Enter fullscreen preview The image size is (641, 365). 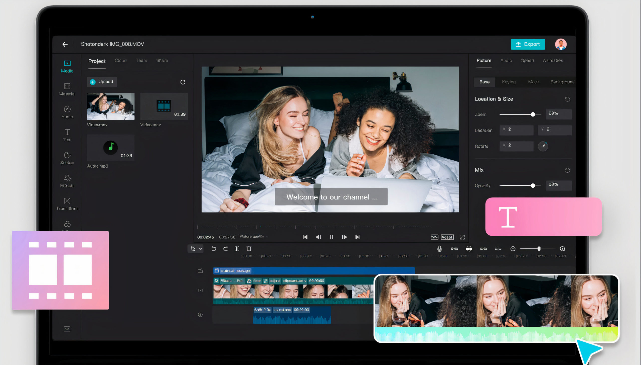click(462, 237)
